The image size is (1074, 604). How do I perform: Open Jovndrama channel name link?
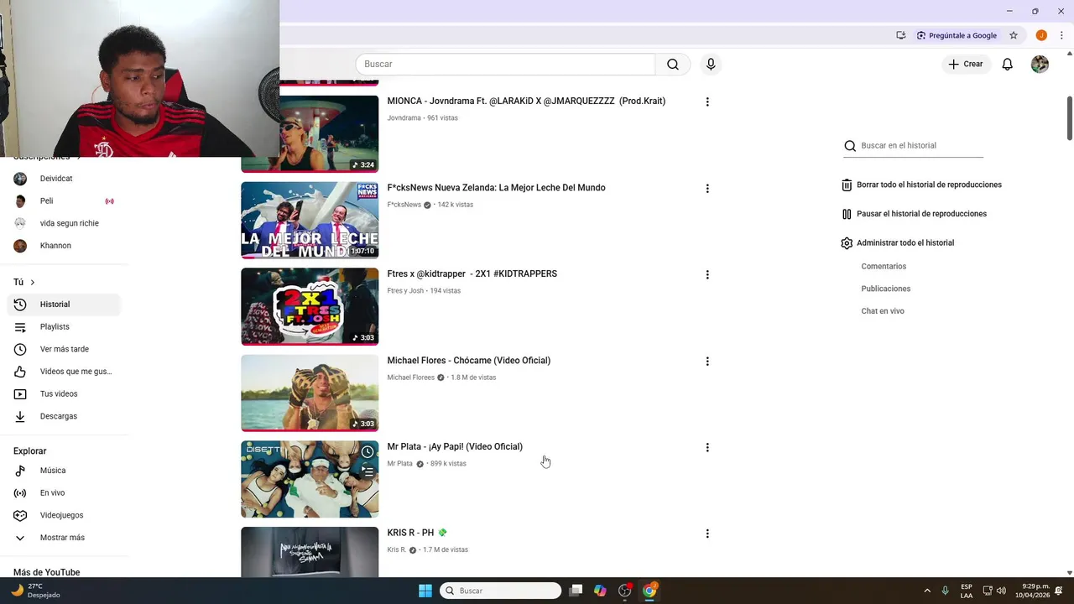pos(404,118)
